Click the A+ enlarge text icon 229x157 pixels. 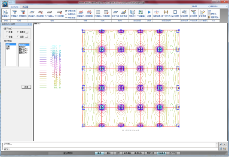[221, 145]
